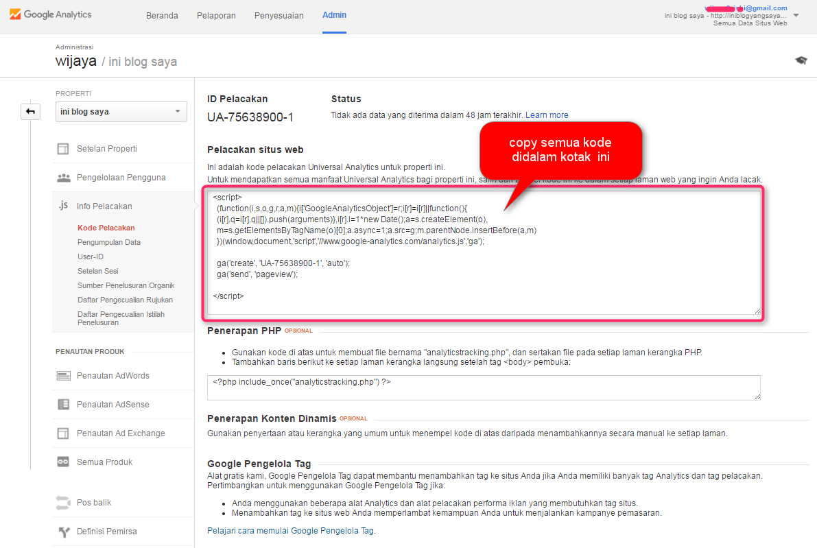The height and width of the screenshot is (548, 817).
Task: Click the PHP code box resize handle
Action: [x=757, y=396]
